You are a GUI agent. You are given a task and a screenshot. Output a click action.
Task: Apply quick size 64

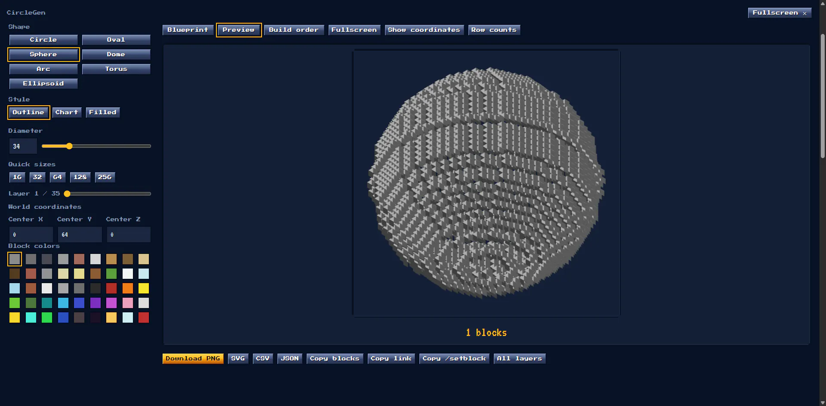58,177
